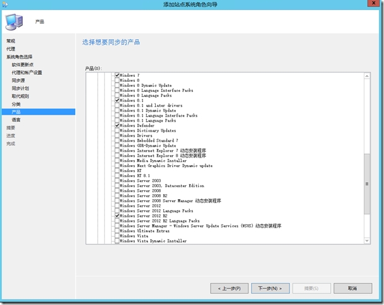
Task: Uncheck the Windows 7 checkbox
Action: pyautogui.click(x=117, y=75)
